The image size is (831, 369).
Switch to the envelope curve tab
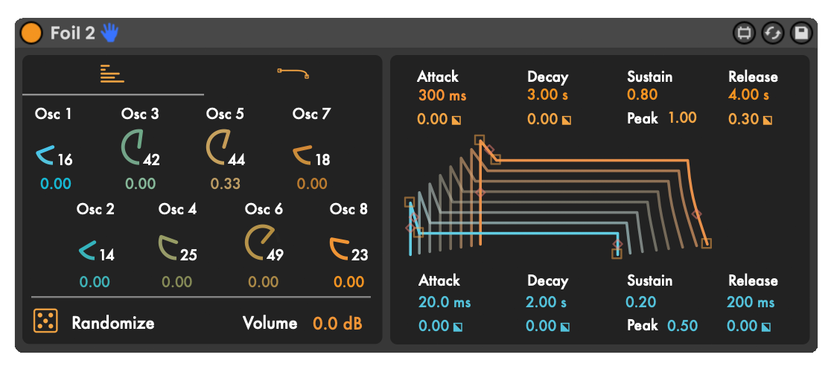coord(293,73)
